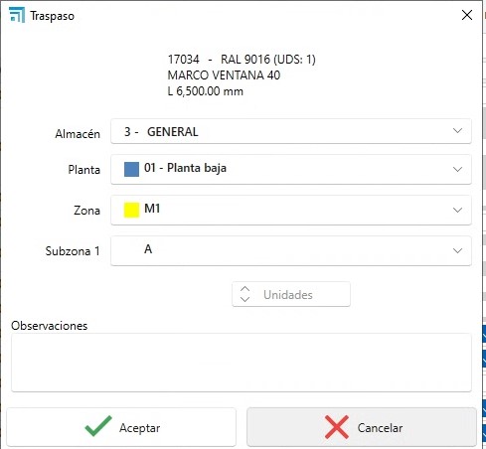Confirm transfer with Aceptar button

[x=121, y=427]
